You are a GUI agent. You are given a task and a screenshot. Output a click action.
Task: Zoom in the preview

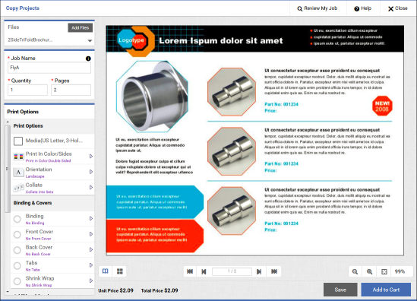(x=369, y=271)
